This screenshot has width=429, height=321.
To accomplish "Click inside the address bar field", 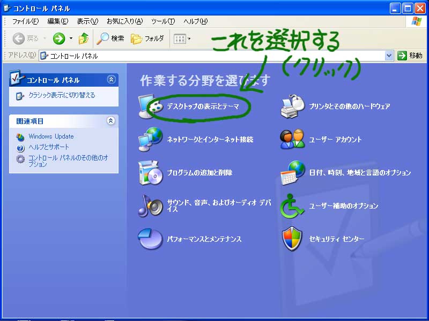I will pos(214,56).
